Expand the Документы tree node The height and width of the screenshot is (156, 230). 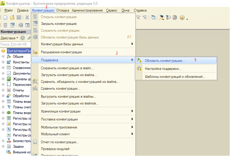coord(3,73)
